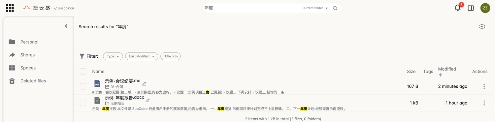Open the Current folder scope dropdown

pos(315,8)
